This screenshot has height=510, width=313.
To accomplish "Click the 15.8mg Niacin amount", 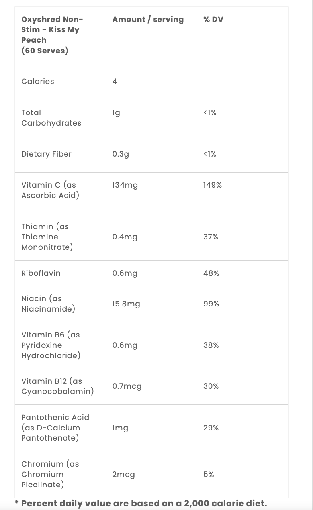I will coord(126,304).
